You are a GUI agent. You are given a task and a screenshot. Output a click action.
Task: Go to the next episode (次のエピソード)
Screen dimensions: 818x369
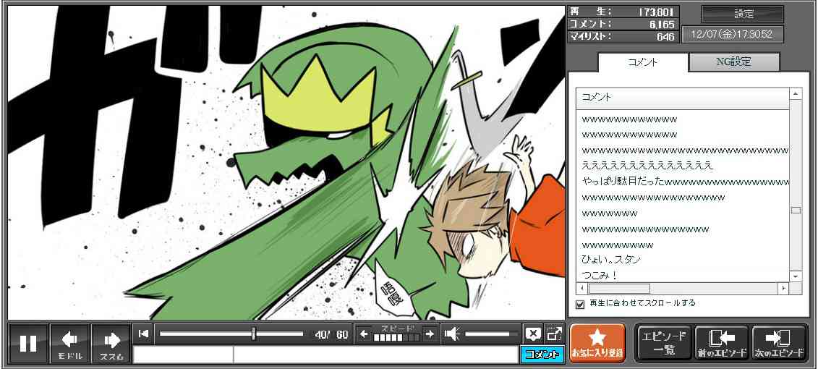[779, 343]
